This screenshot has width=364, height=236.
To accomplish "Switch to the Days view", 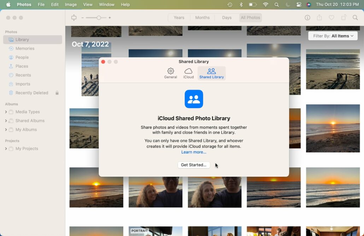I will tap(227, 18).
